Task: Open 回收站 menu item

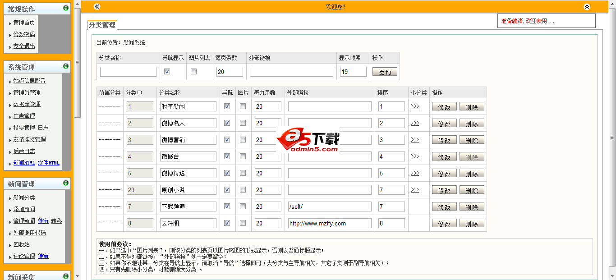Action: [21, 244]
